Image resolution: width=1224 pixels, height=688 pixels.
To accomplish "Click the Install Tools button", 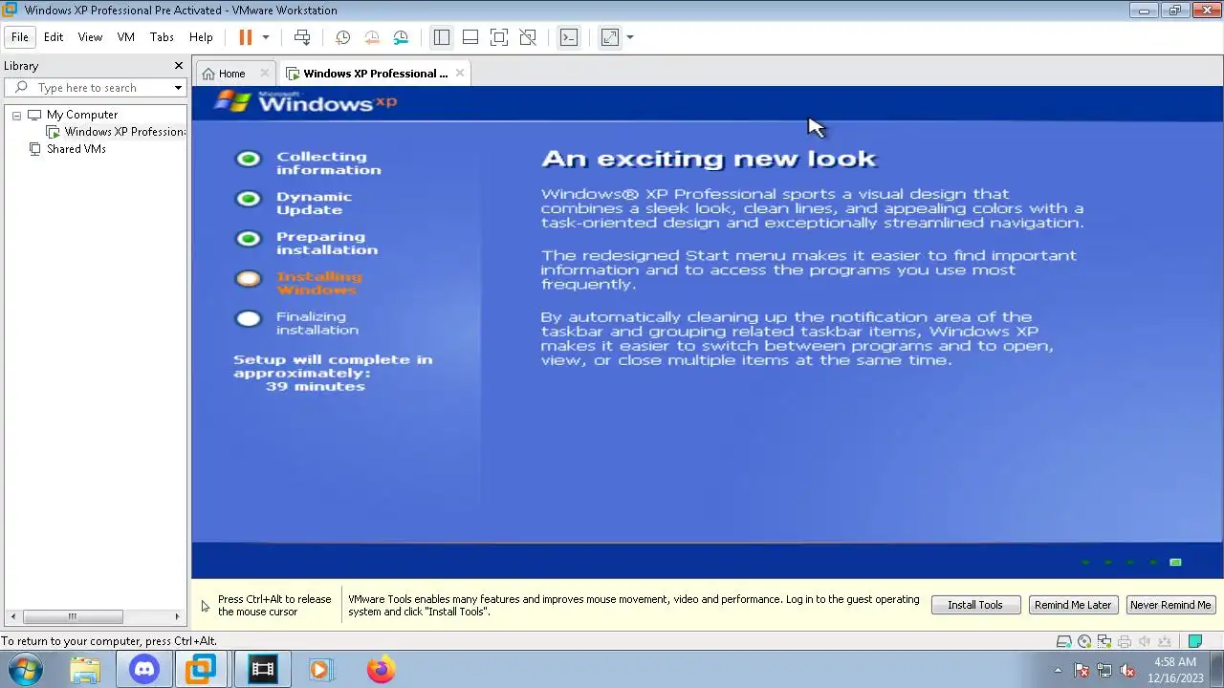I will pos(975,605).
